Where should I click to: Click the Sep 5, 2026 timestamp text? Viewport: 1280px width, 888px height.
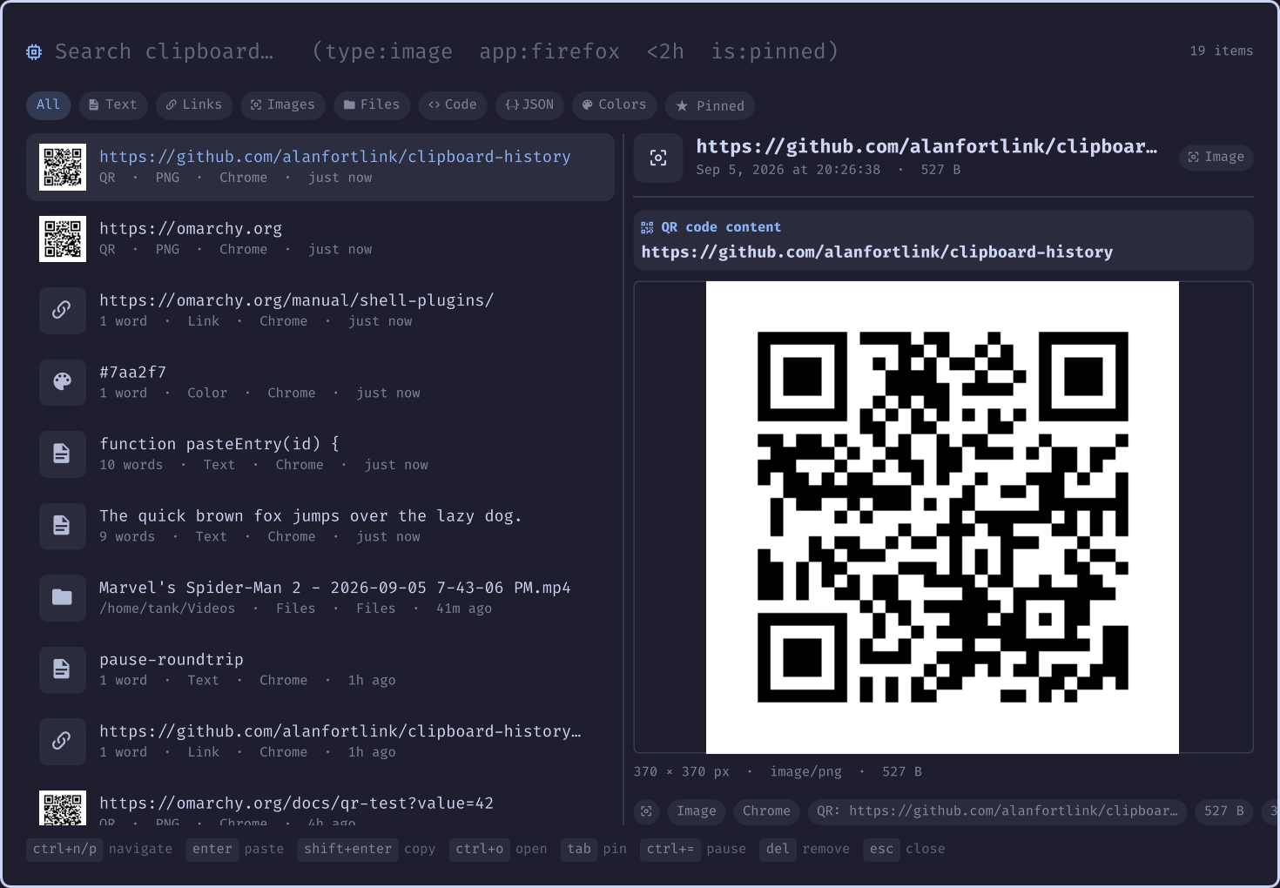coord(788,170)
